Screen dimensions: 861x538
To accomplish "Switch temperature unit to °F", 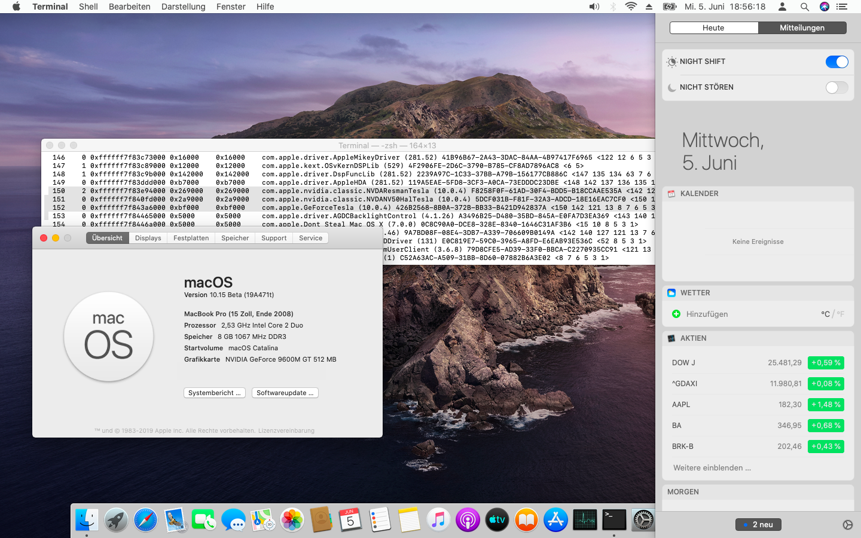I will (840, 314).
